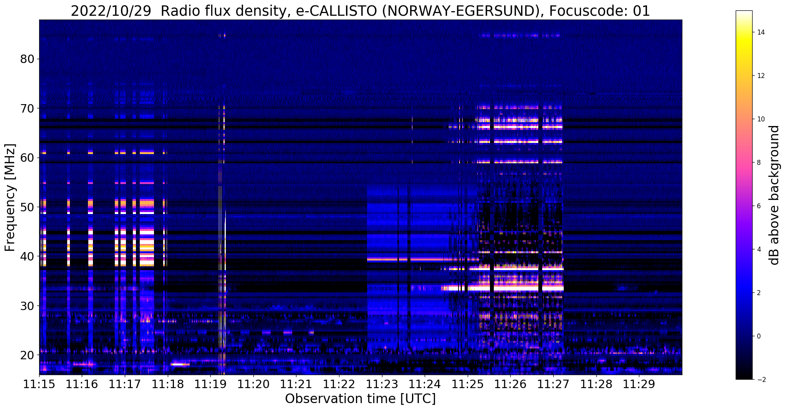
Task: Click the 60 MHz frequency tick label
Action: point(27,158)
